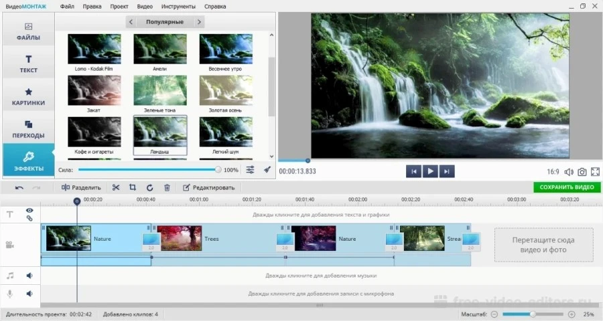Go to previous effects category arrow
603x321 pixels.
pyautogui.click(x=131, y=22)
